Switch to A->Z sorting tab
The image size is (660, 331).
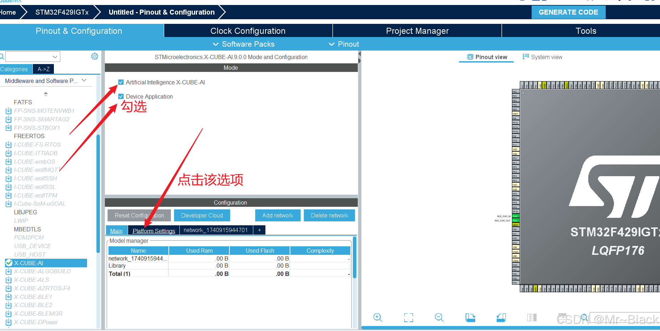[44, 69]
